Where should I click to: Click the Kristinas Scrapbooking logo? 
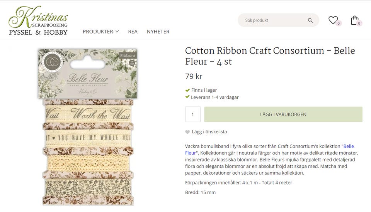click(x=38, y=21)
